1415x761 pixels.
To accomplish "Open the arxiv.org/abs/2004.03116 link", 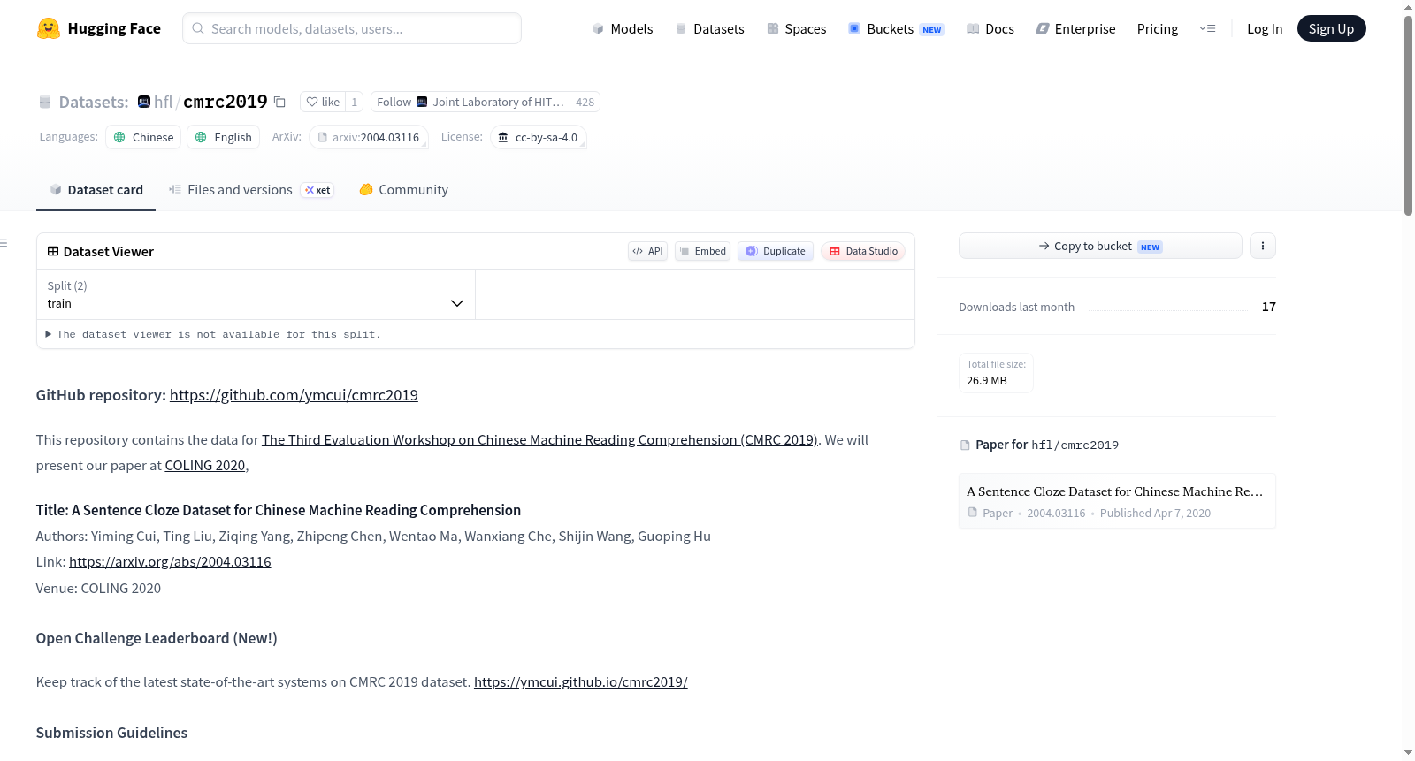I will click(170, 561).
